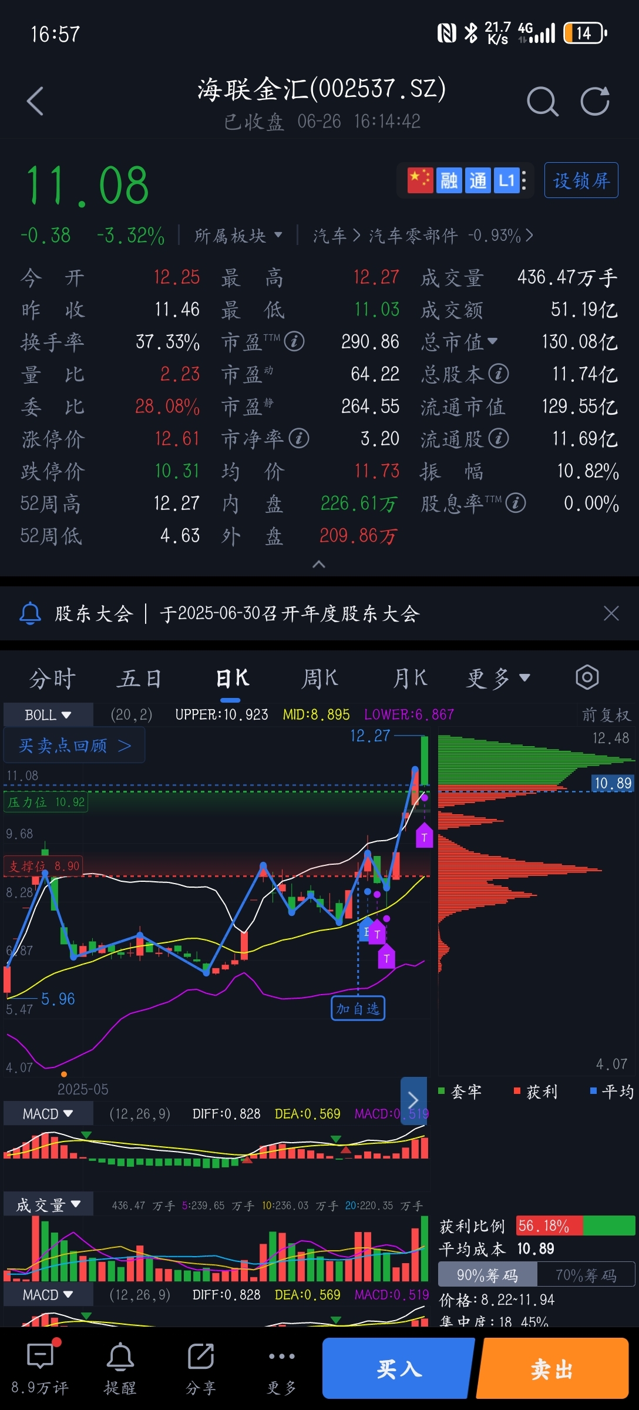This screenshot has height=1410, width=639.
Task: Open 总市值 dropdown arrow
Action: coord(493,341)
